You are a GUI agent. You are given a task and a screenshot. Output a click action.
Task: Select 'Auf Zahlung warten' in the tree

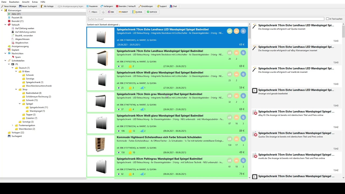point(25,28)
